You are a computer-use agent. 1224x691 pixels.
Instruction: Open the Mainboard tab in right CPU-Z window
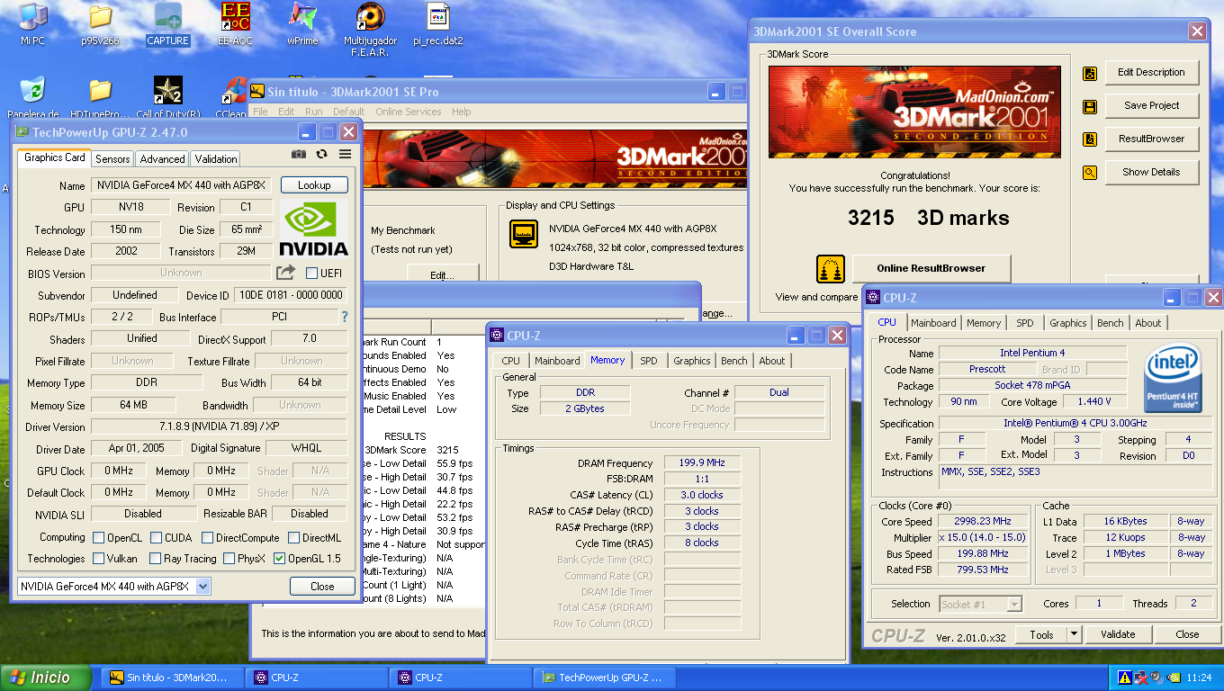pyautogui.click(x=933, y=323)
